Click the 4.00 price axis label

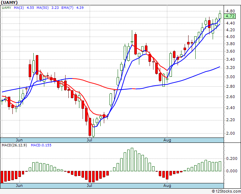click(230, 37)
